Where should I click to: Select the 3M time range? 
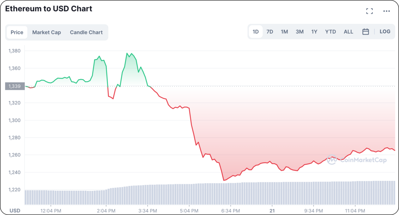point(300,32)
